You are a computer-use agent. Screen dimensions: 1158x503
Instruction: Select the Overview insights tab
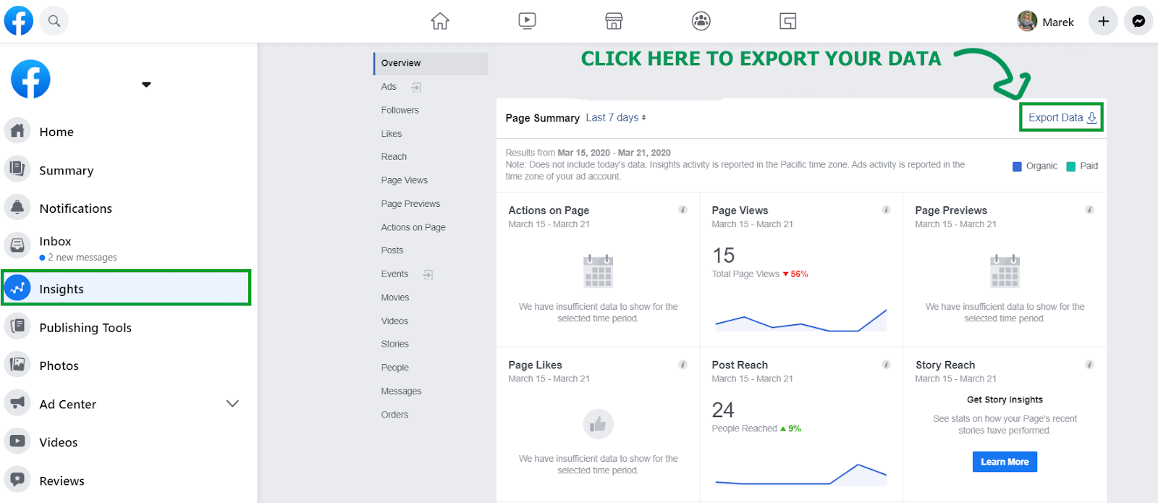431,63
